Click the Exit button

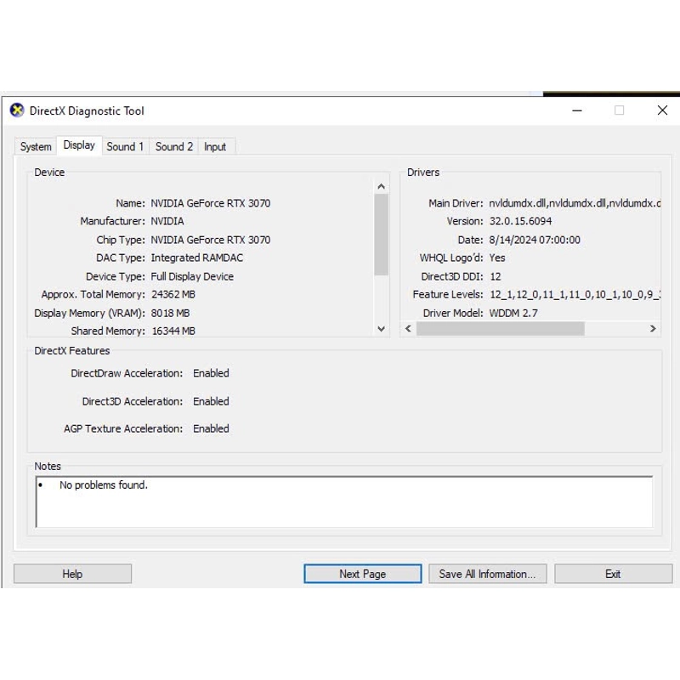pyautogui.click(x=613, y=574)
